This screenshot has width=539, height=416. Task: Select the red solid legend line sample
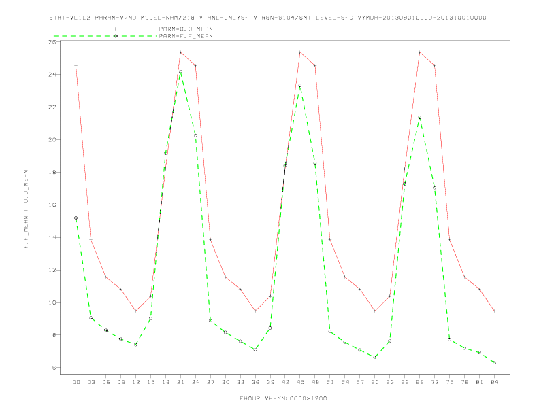click(x=105, y=29)
